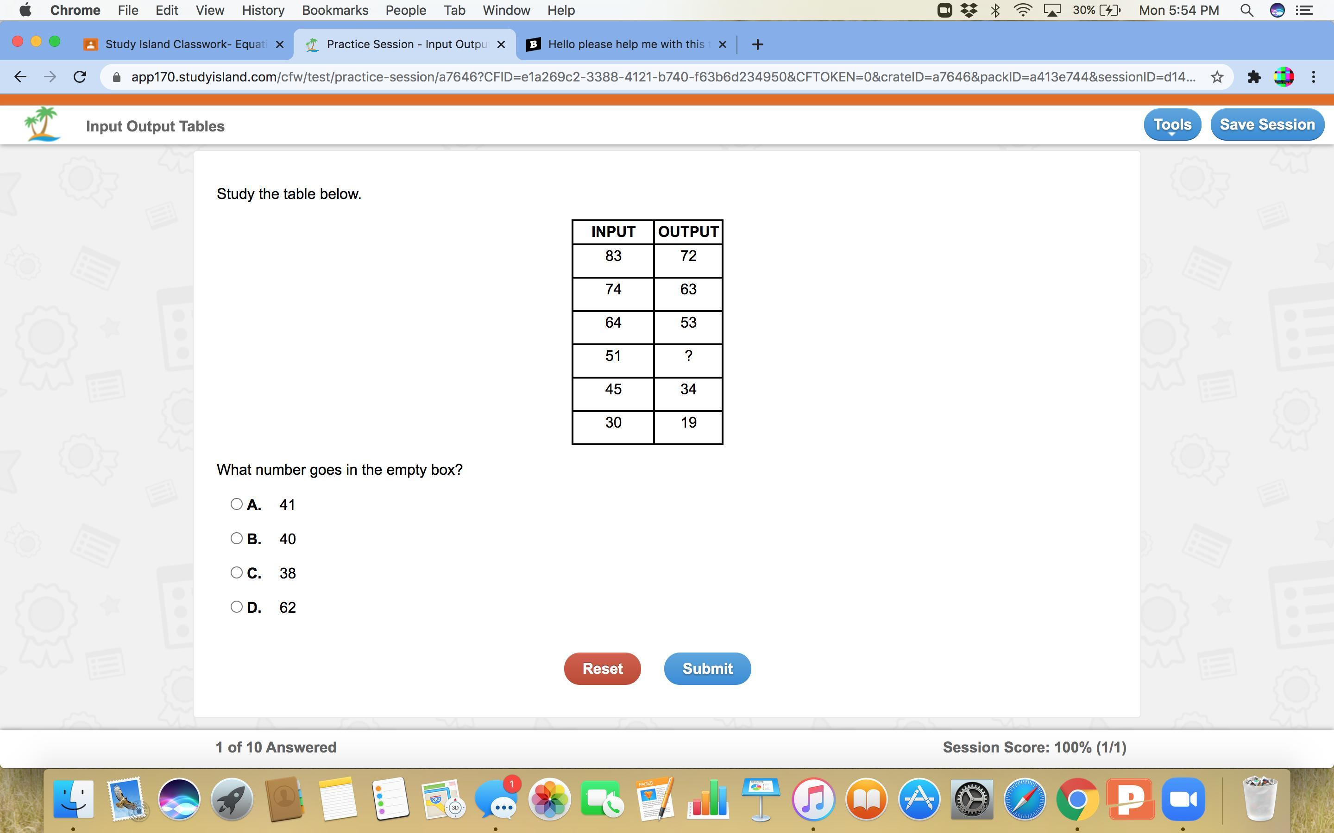
Task: Select answer A, 41
Action: [237, 504]
